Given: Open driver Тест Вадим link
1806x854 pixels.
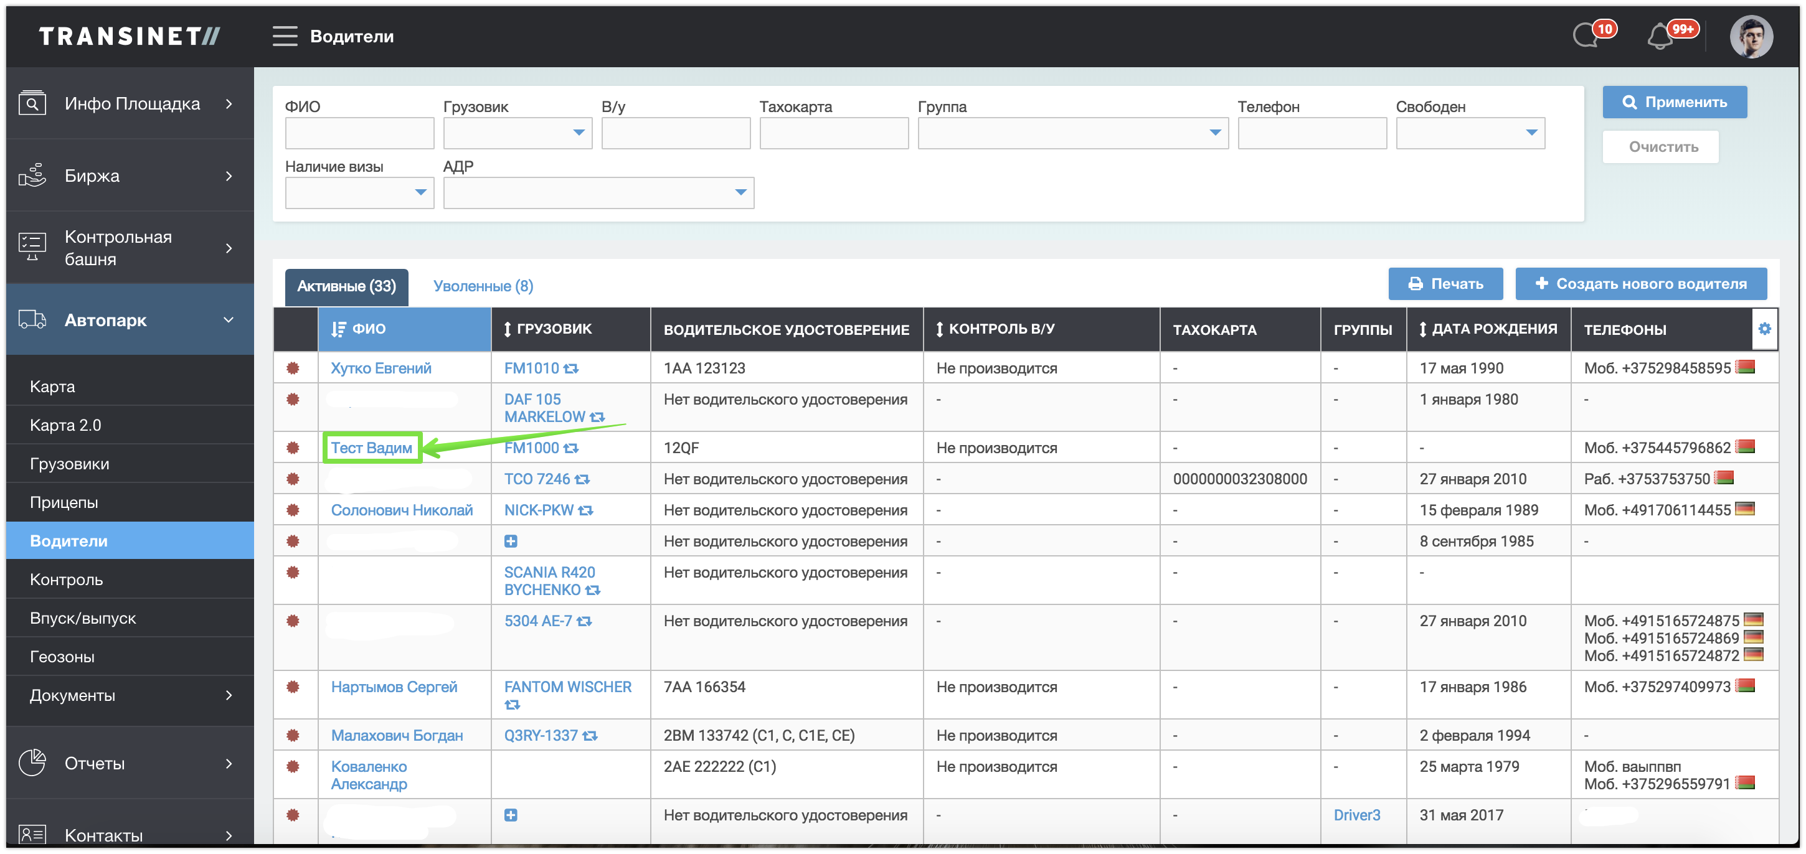Looking at the screenshot, I should point(372,448).
